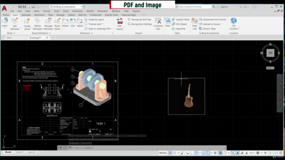Click the New drawing icon in quick access toolbar
The width and height of the screenshot is (285, 160).
click(x=11, y=7)
